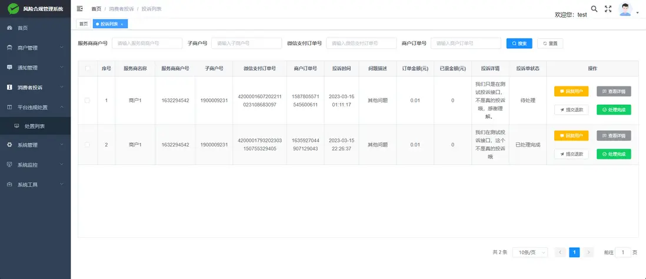
Task: Close the 投诉列表 tab with x
Action: 122,24
